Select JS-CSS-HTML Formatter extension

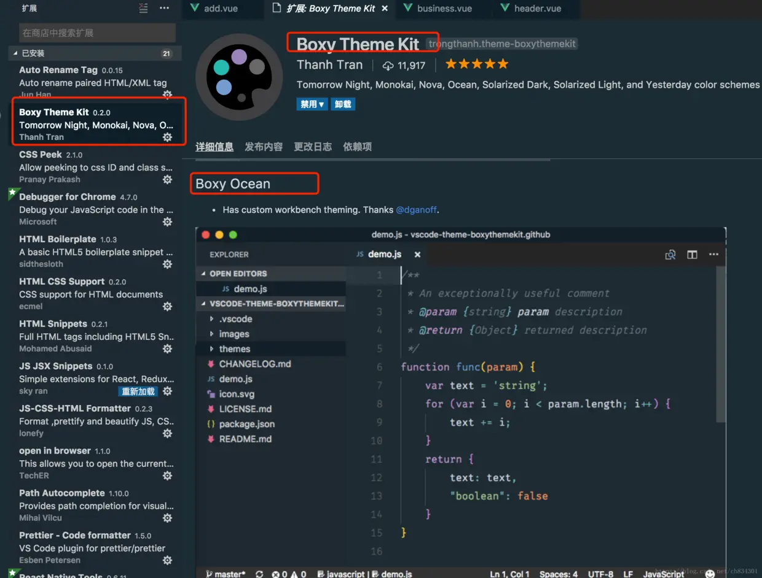(95, 421)
